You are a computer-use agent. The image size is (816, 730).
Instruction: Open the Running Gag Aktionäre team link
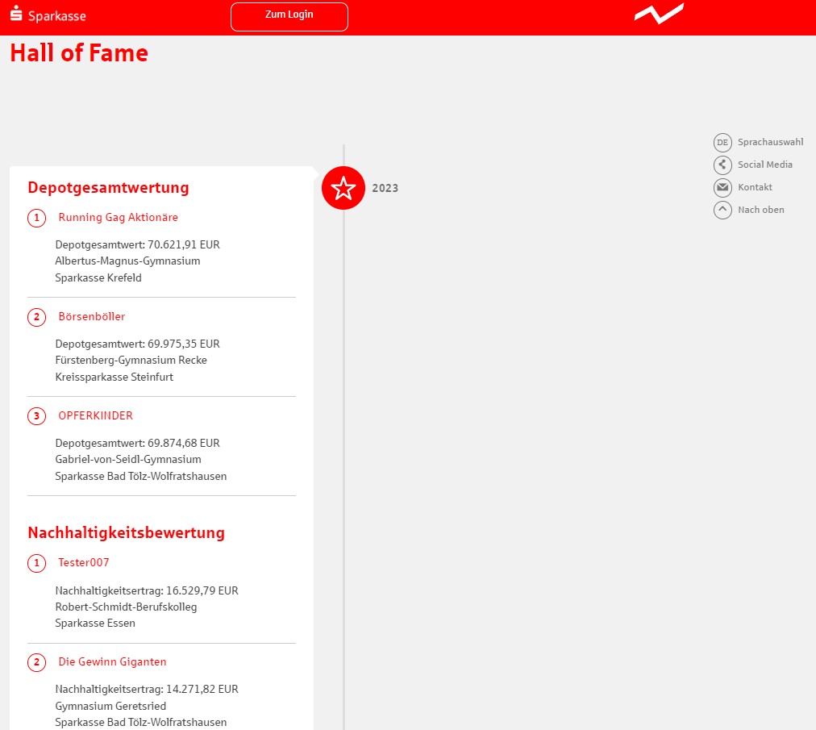coord(118,218)
